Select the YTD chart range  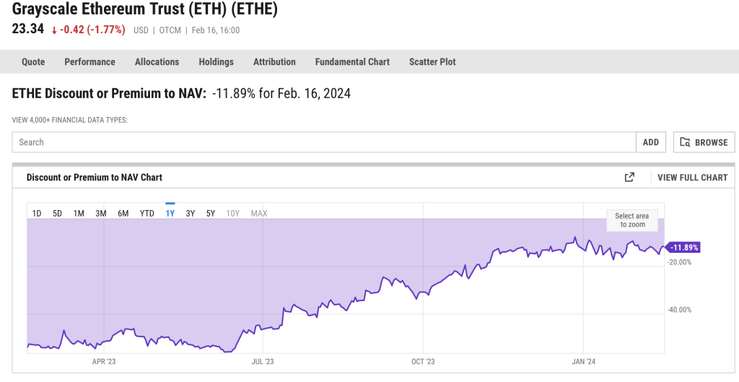pyautogui.click(x=147, y=213)
